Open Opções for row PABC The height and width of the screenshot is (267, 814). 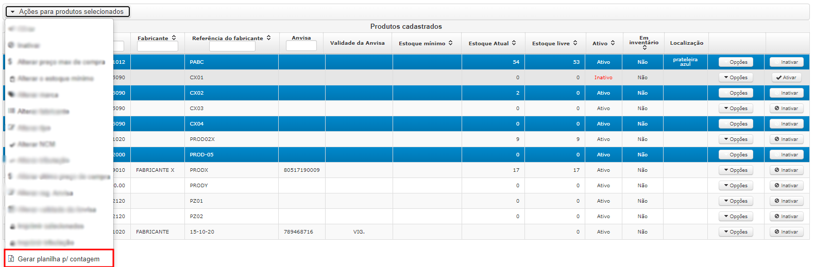click(736, 62)
